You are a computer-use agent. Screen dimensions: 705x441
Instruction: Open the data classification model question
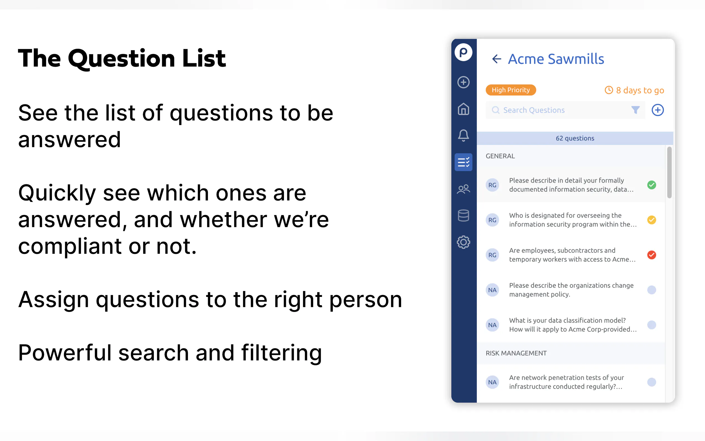(x=571, y=325)
